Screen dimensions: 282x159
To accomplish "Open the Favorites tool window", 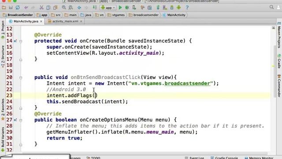I will click(3, 109).
